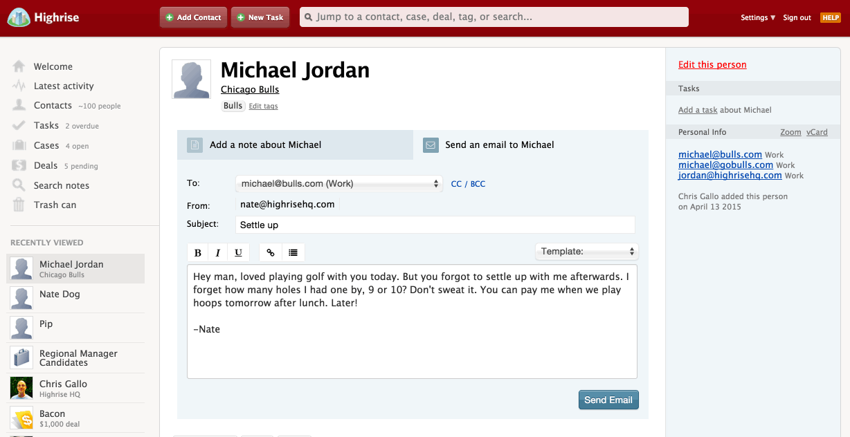The image size is (850, 437).
Task: Click the From address nate@highrisehq.com
Action: (287, 204)
